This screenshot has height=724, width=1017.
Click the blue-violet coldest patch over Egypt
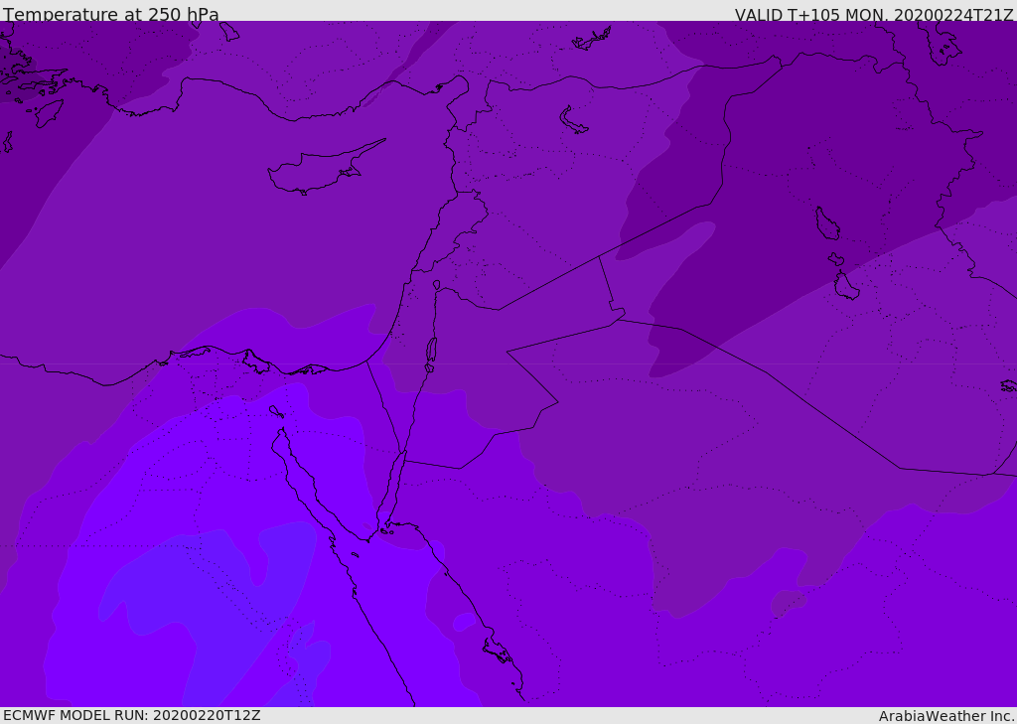[199, 596]
